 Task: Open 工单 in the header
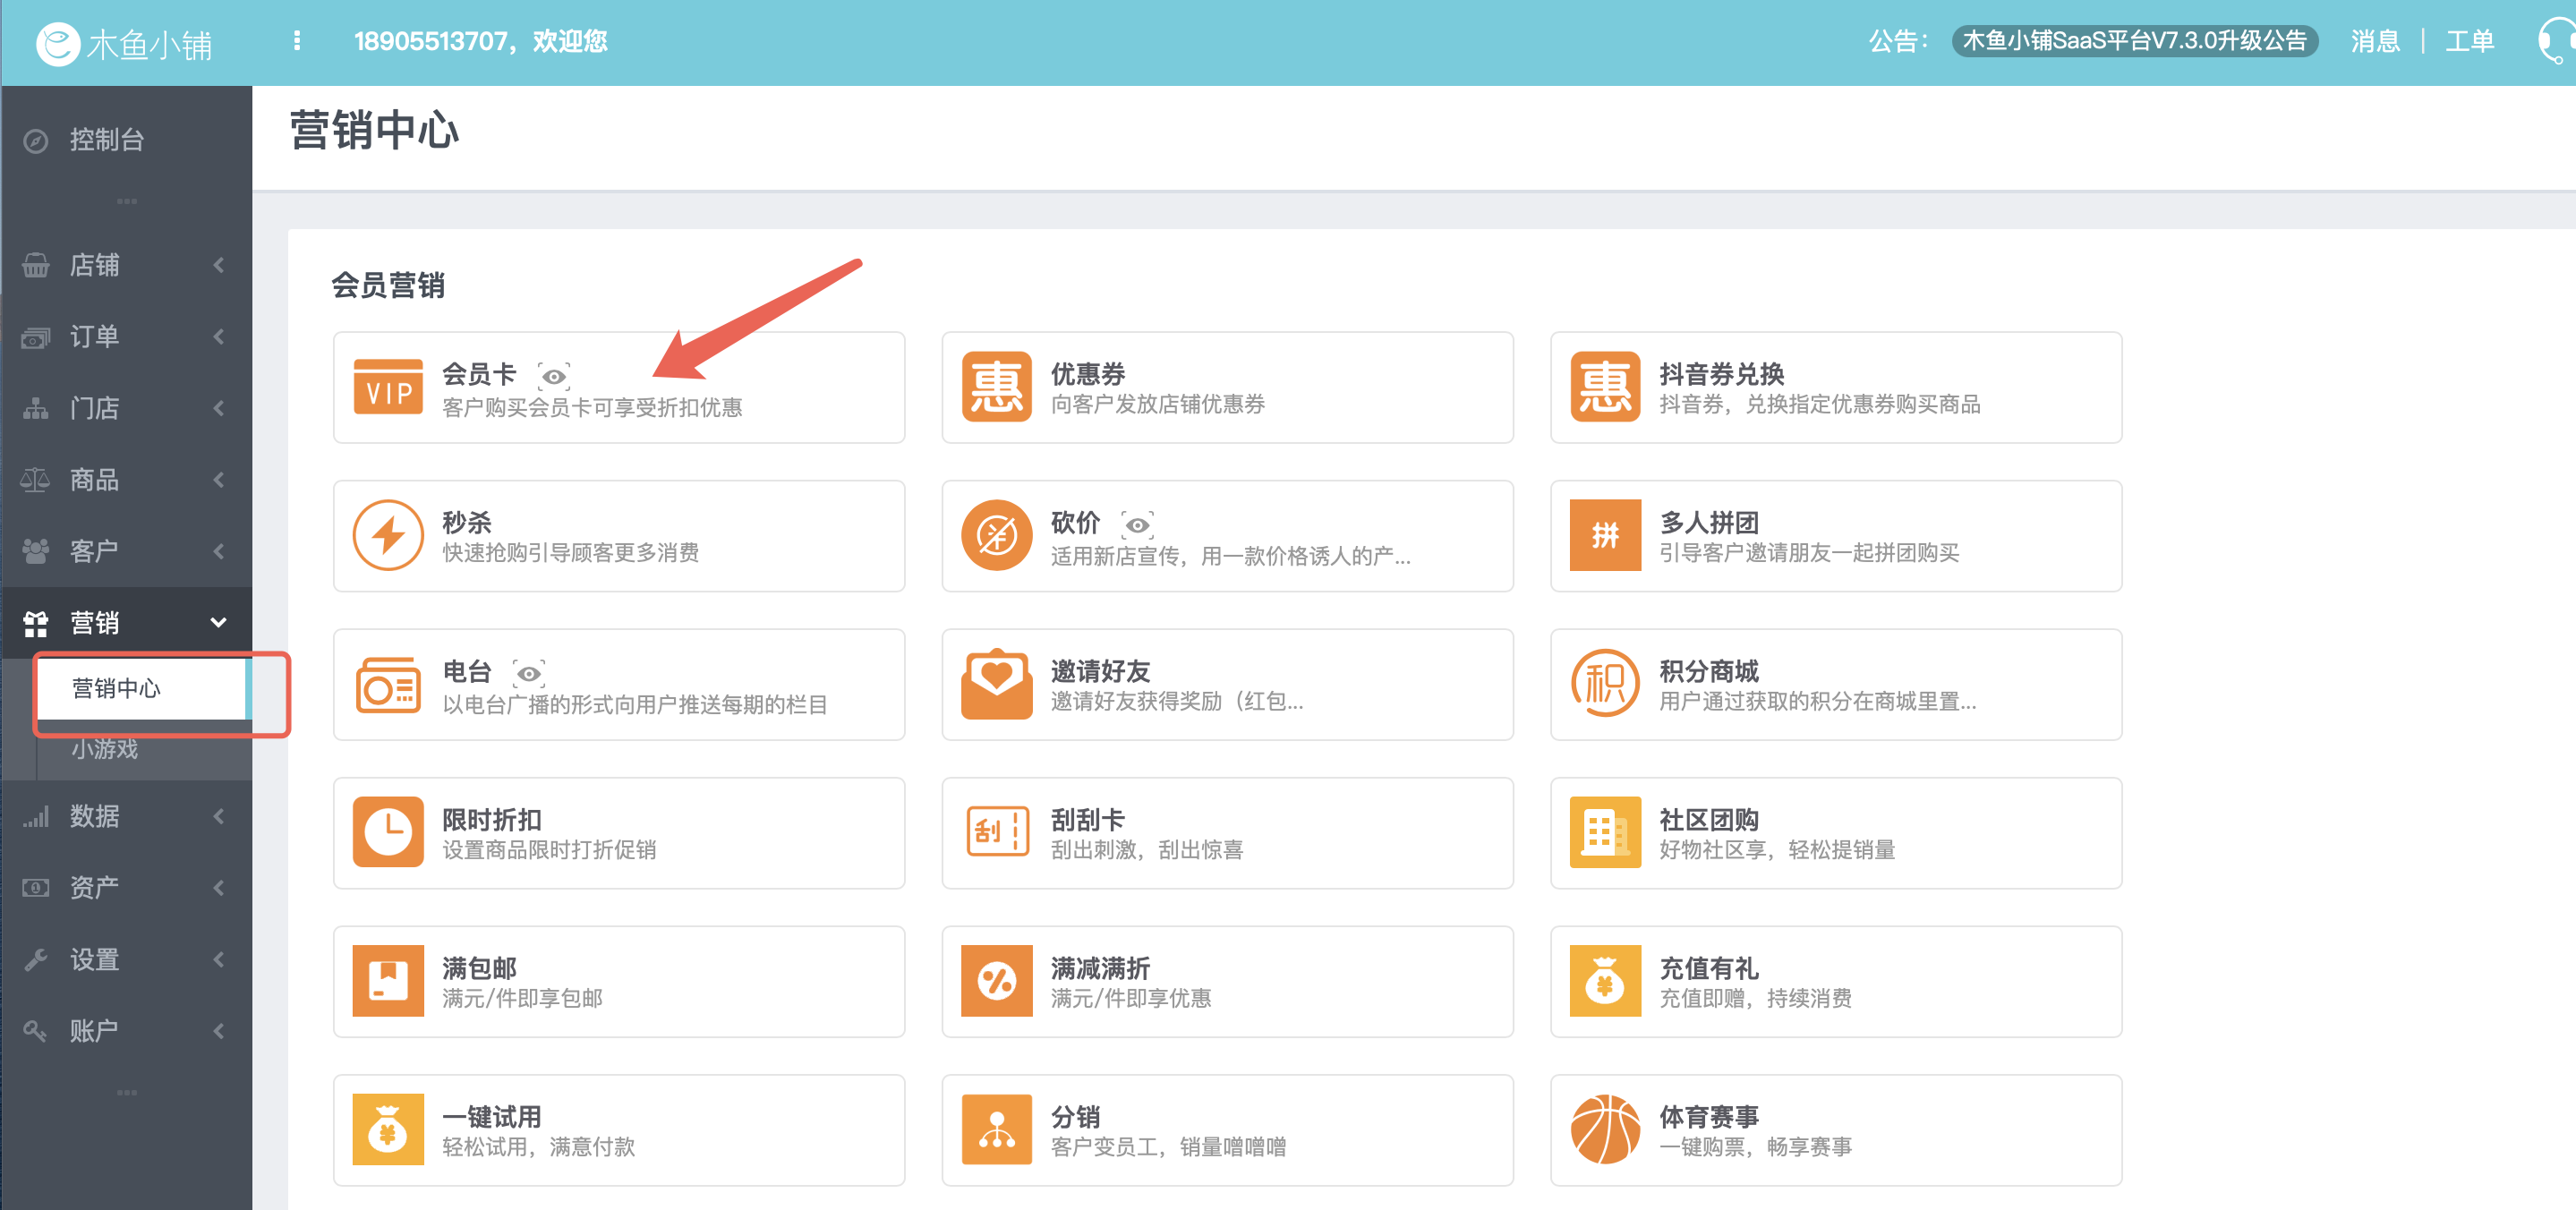tap(2469, 41)
